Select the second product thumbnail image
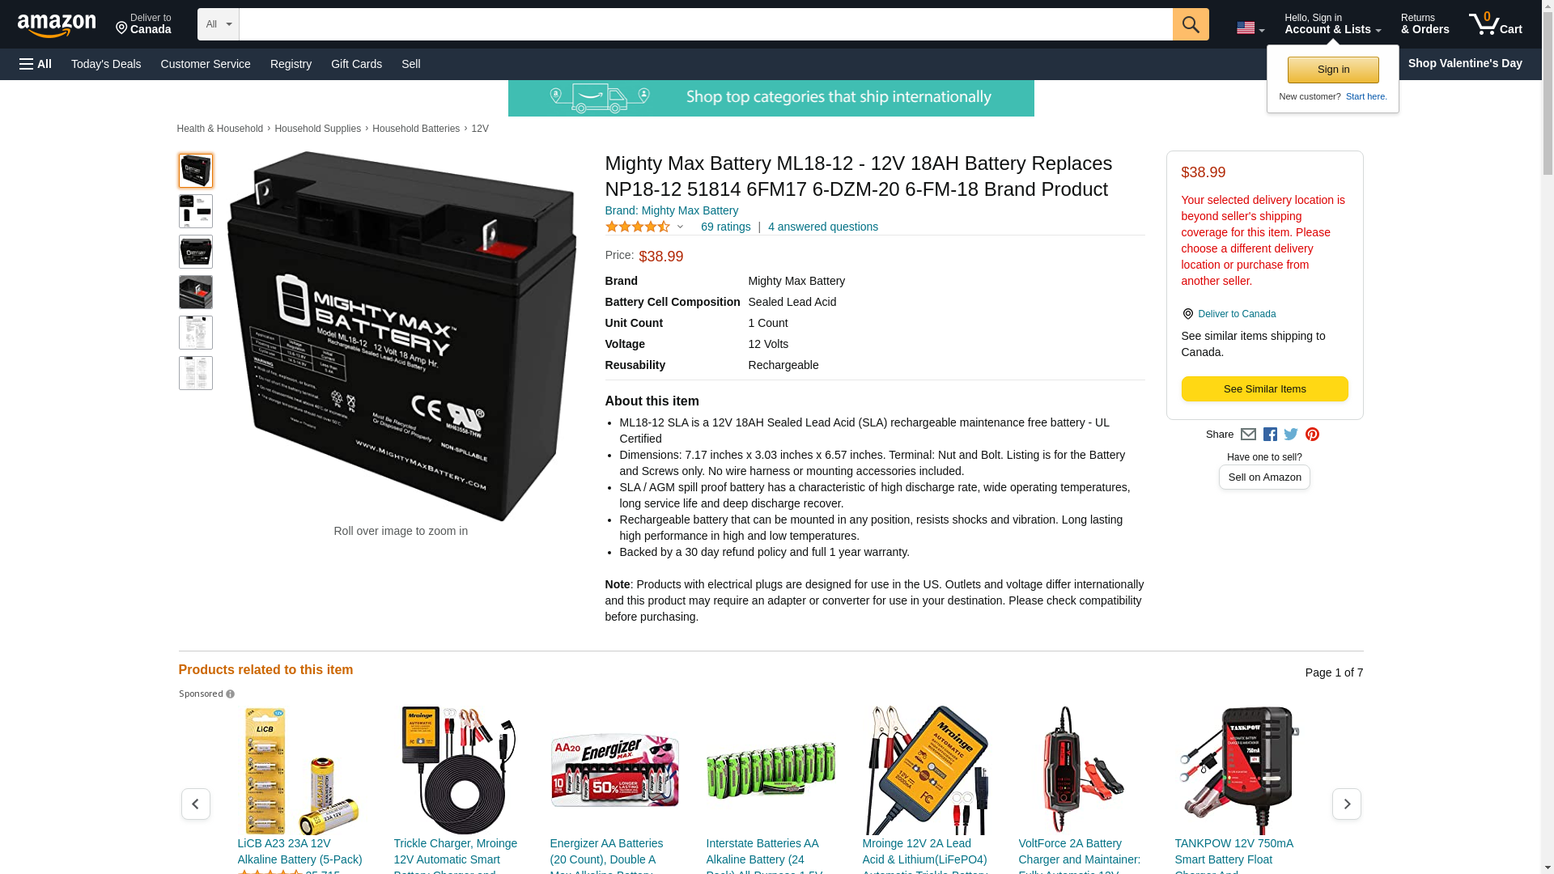The height and width of the screenshot is (874, 1554). (196, 211)
